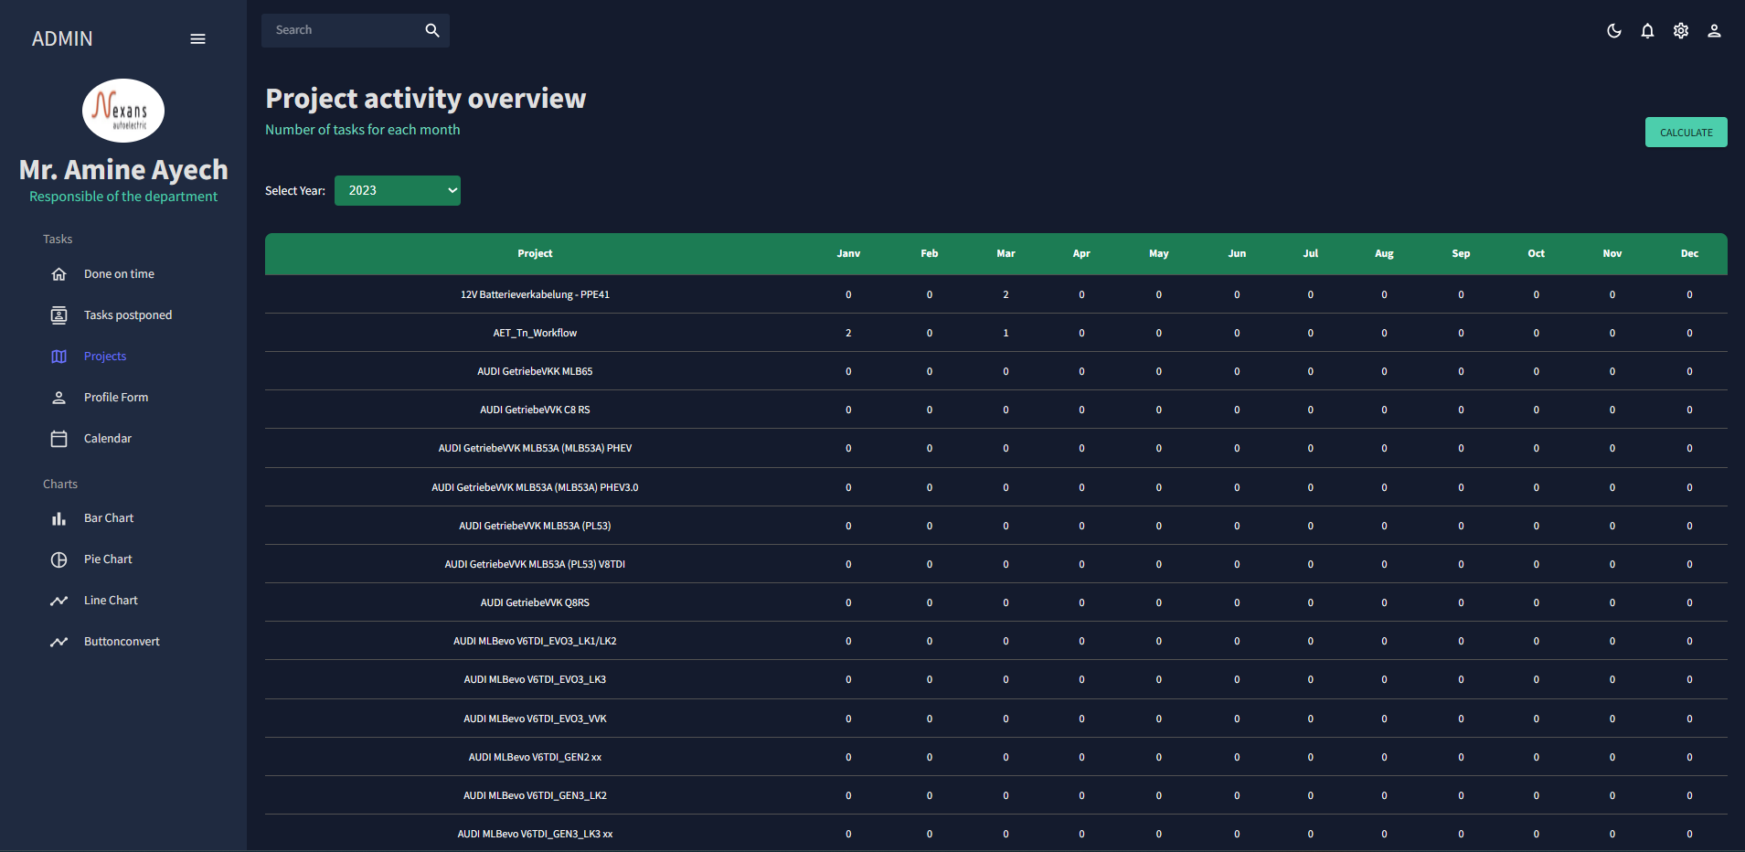Viewport: 1745px width, 852px height.
Task: Click inside the Search input field
Action: point(343,30)
